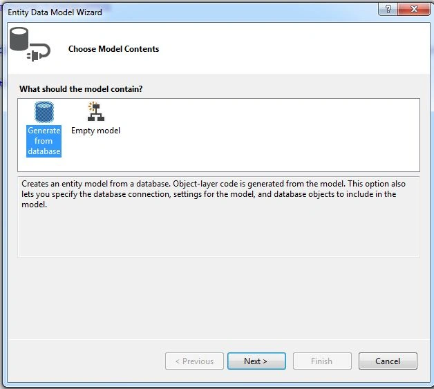Click the Entity Data Model Wizard title
This screenshot has height=389, width=434.
click(55, 12)
